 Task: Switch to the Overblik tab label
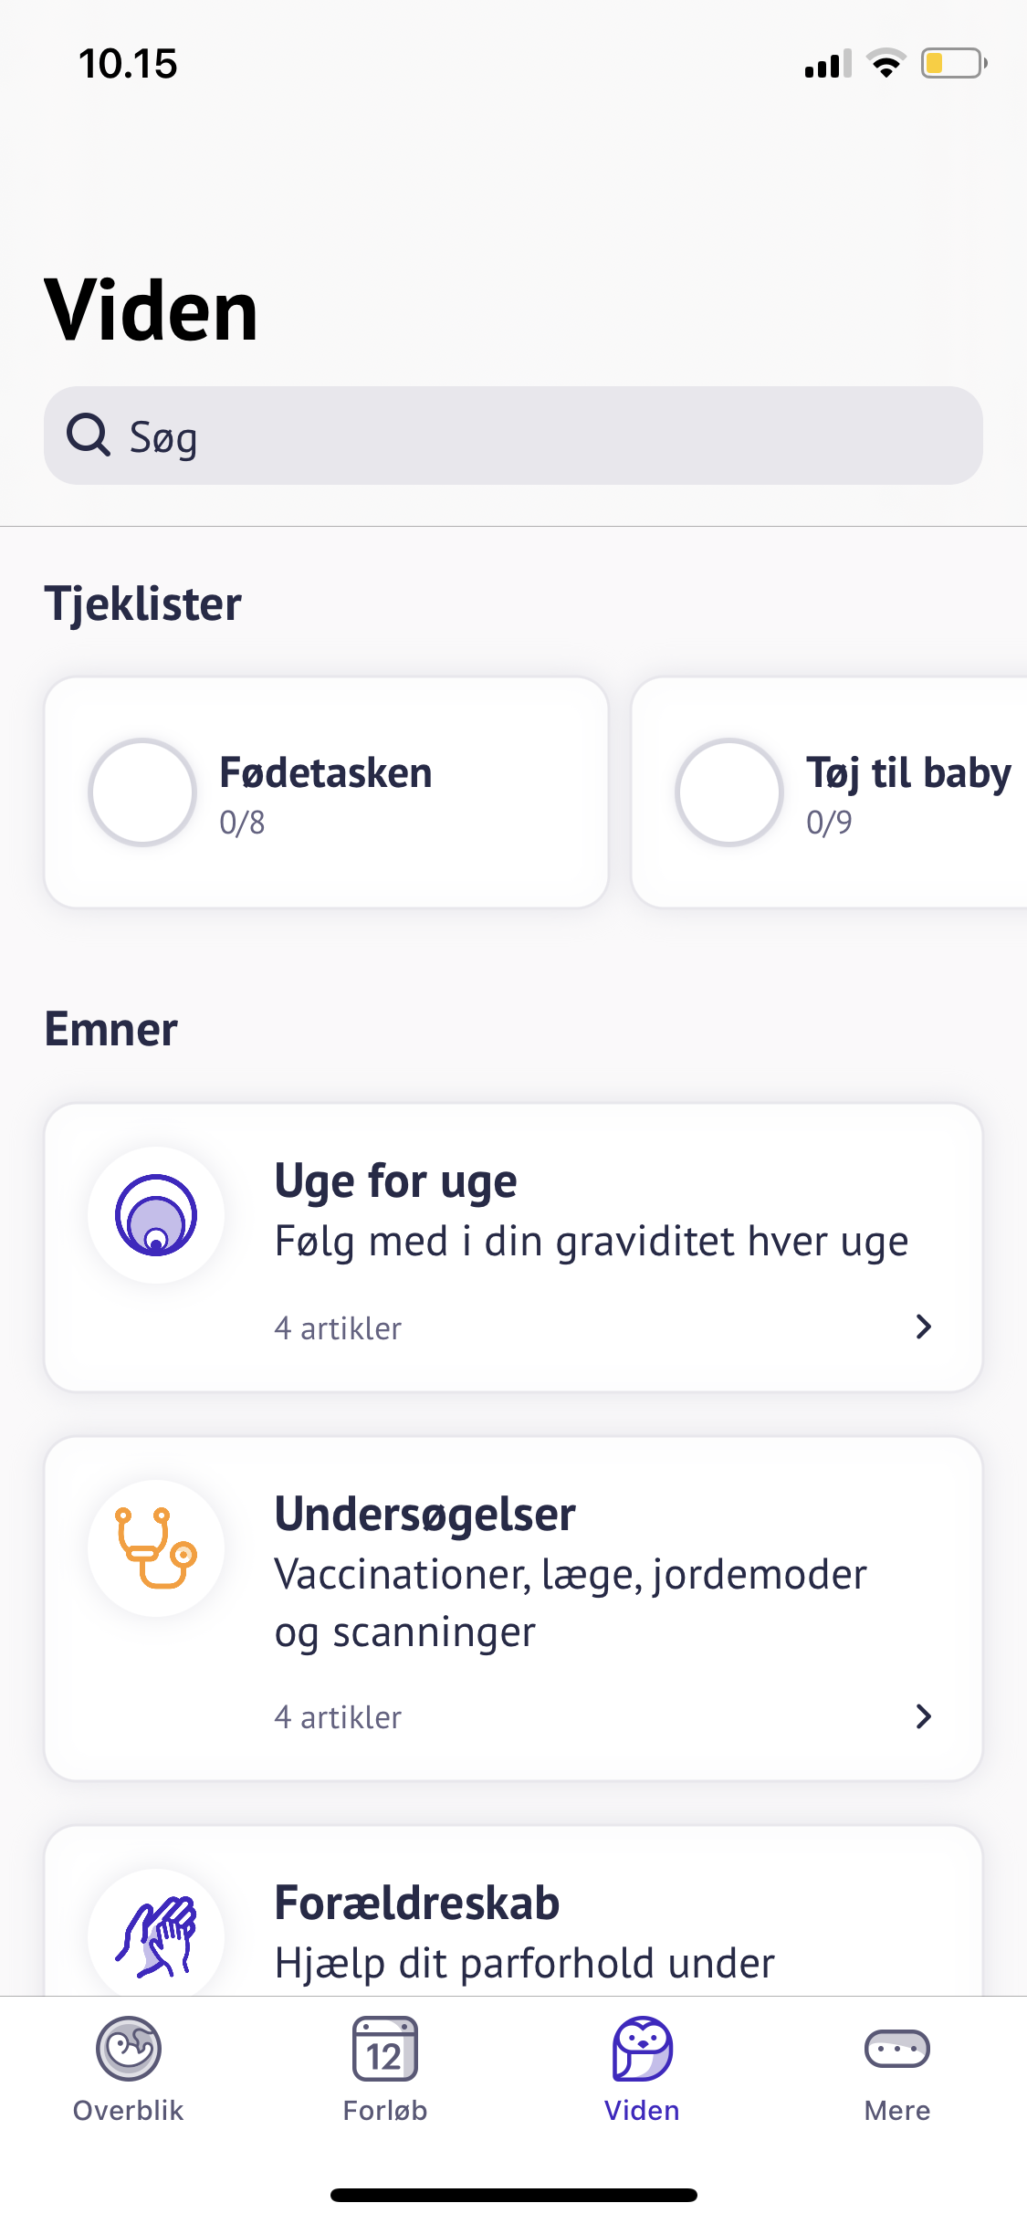129,2111
